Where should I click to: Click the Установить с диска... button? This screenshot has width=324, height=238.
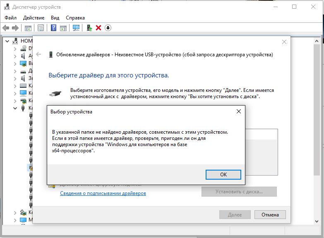point(239,192)
